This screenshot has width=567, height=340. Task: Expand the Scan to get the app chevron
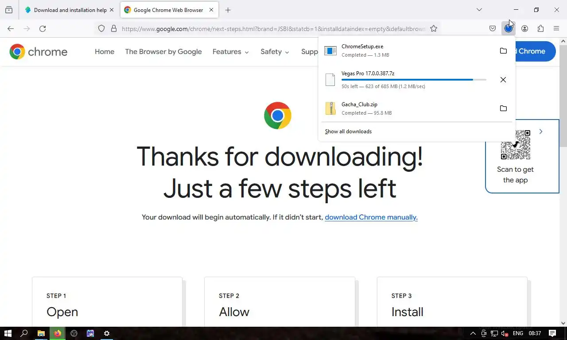coord(541,131)
